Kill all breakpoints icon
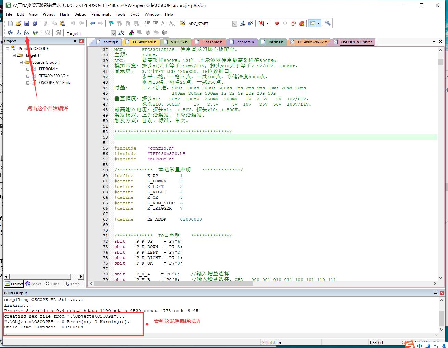 302,23
